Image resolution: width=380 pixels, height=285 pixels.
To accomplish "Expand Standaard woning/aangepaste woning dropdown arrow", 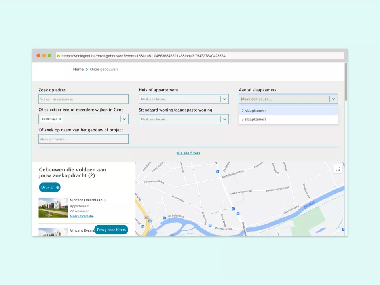I will pos(225,119).
